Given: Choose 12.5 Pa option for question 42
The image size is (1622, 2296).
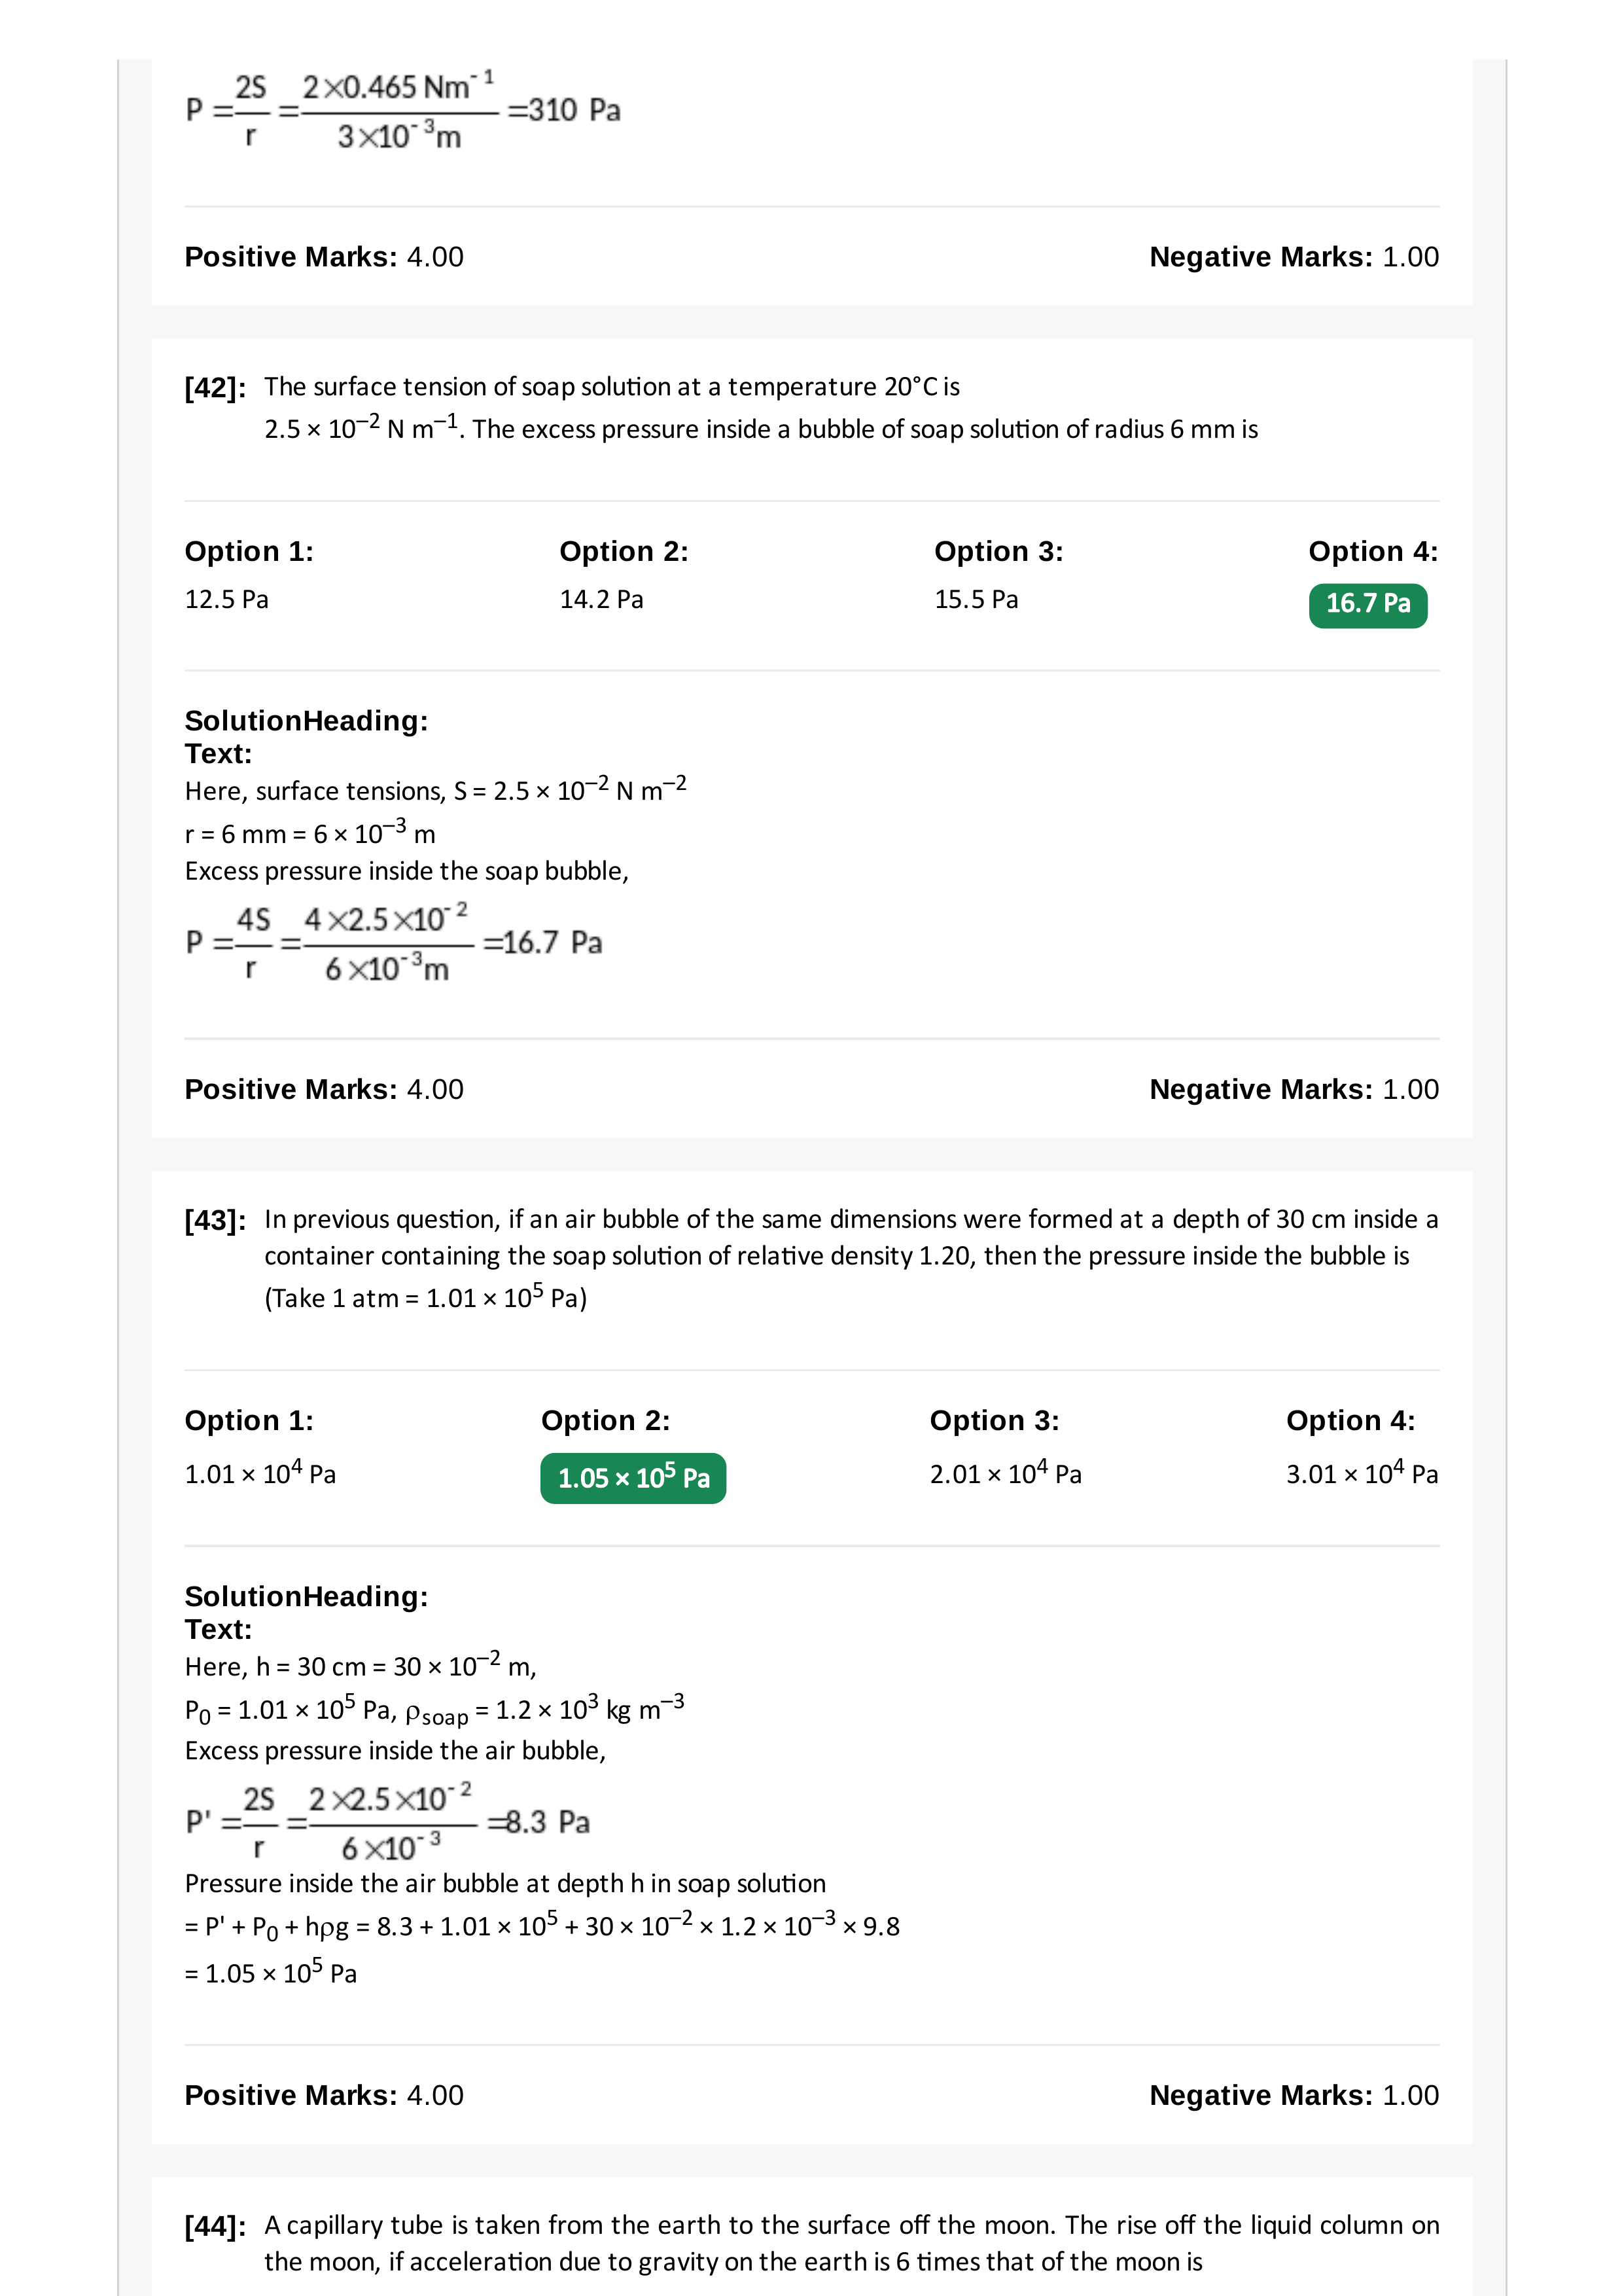Looking at the screenshot, I should coord(227,600).
